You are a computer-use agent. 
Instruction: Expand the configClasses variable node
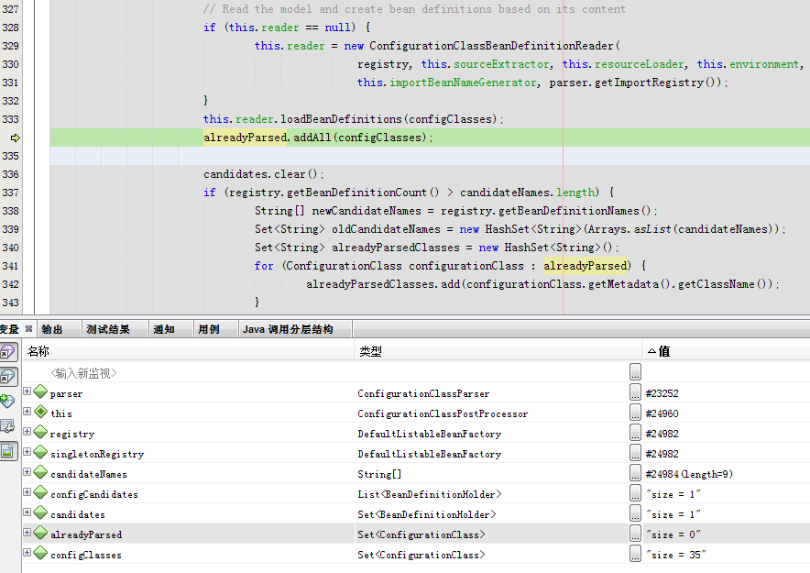[27, 552]
